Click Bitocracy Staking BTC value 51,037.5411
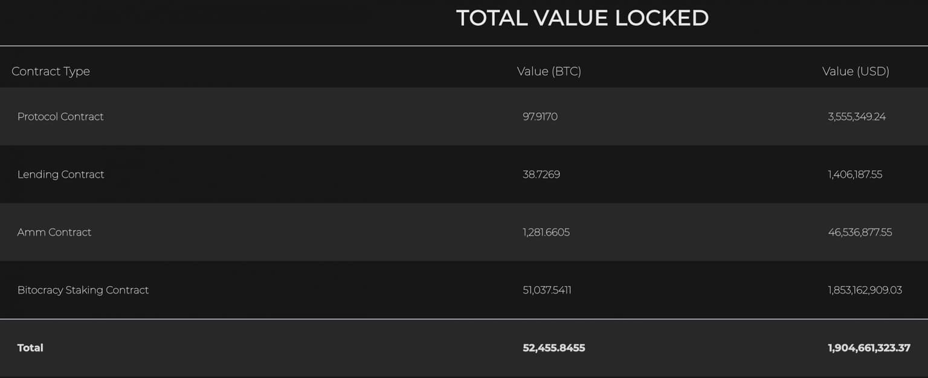The image size is (928, 378). point(547,290)
